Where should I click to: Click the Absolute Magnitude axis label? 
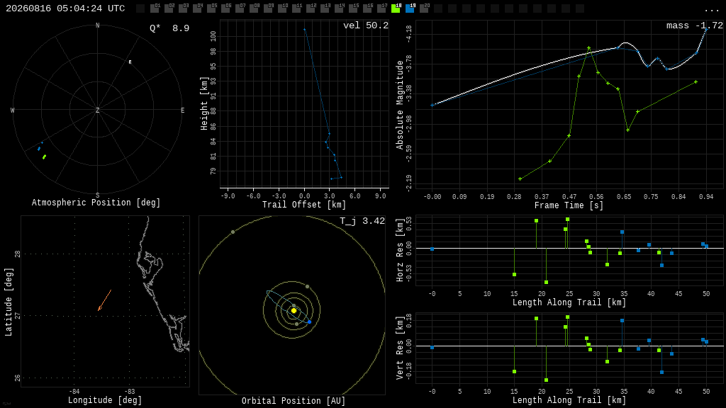click(x=400, y=105)
